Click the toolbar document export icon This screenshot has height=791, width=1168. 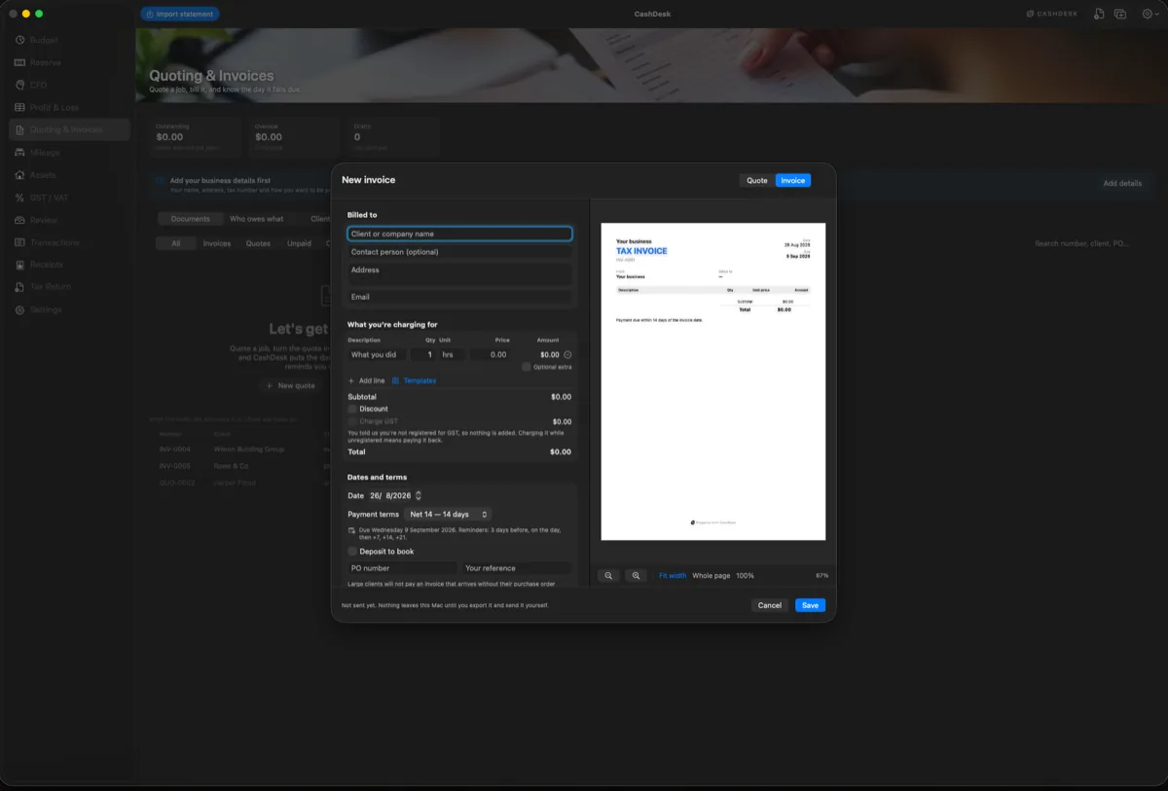tap(1099, 14)
